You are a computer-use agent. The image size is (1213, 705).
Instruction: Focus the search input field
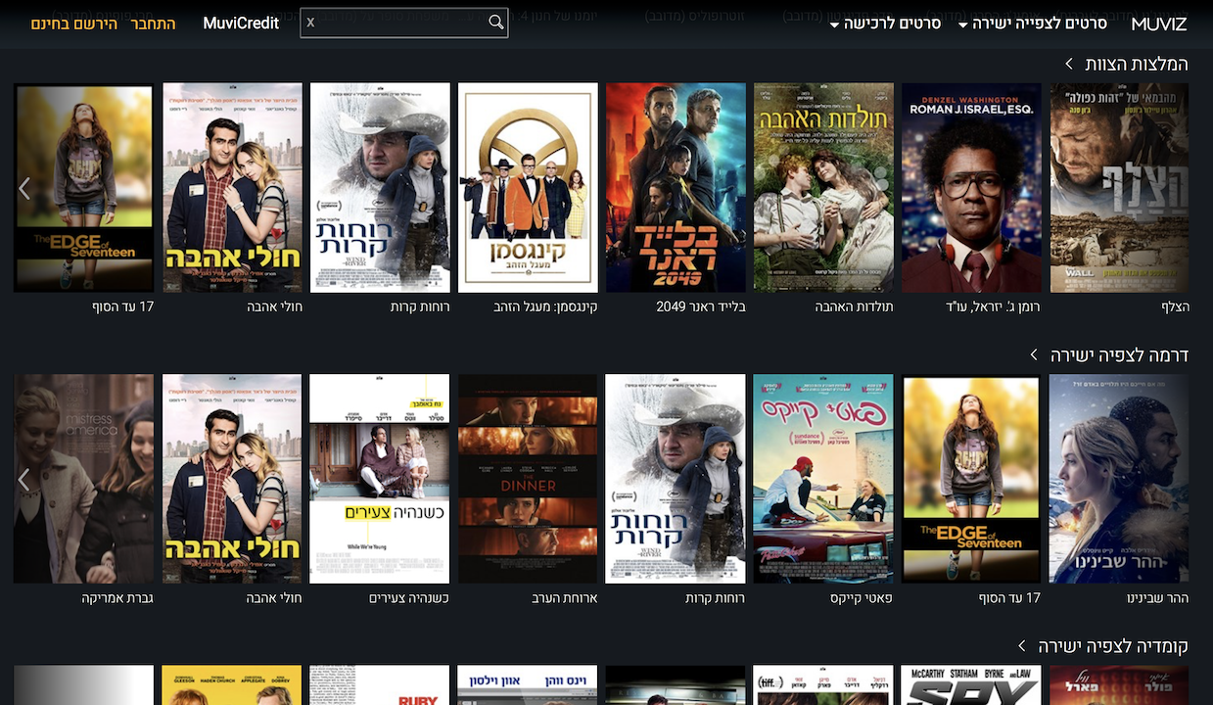coord(403,23)
